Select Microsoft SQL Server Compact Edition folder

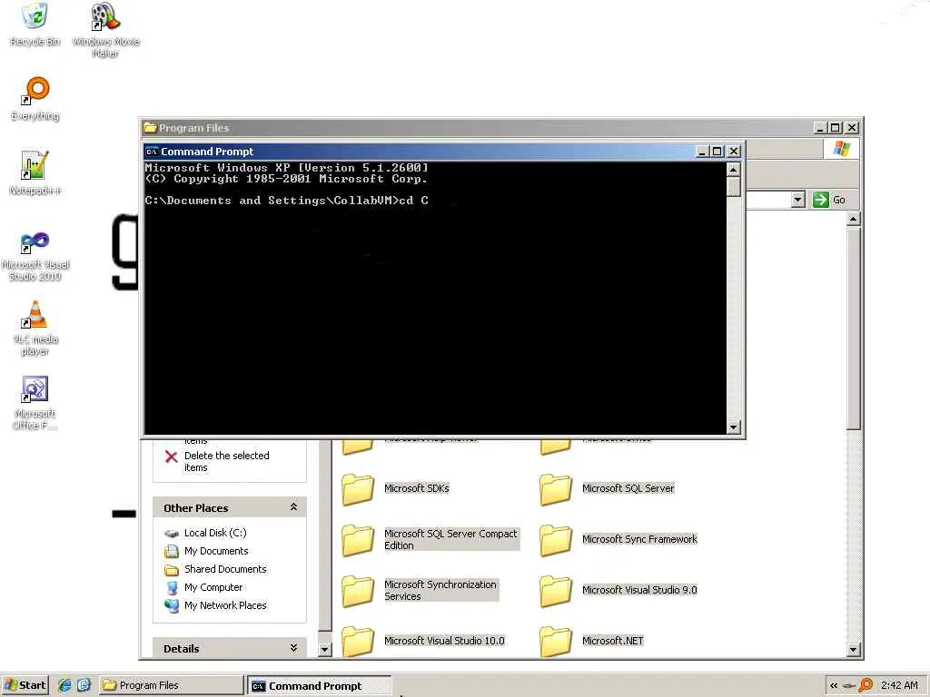pos(430,539)
